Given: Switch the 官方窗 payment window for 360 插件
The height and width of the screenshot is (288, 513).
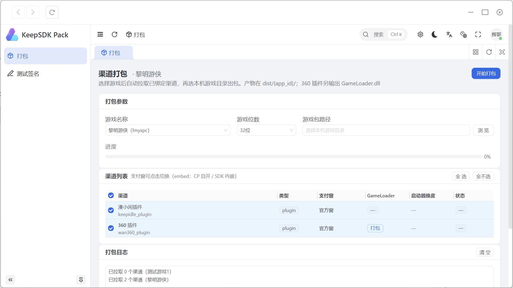Looking at the screenshot, I should click(x=326, y=229).
